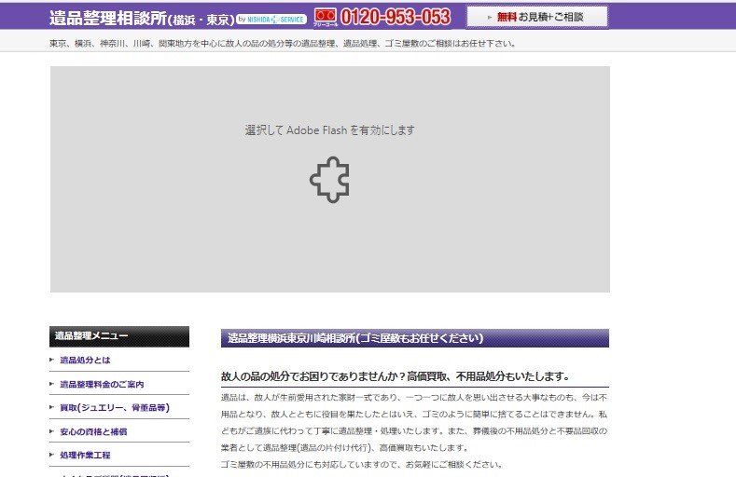Click the Nishida Service logo badge
The height and width of the screenshot is (477, 736).
pyautogui.click(x=272, y=19)
